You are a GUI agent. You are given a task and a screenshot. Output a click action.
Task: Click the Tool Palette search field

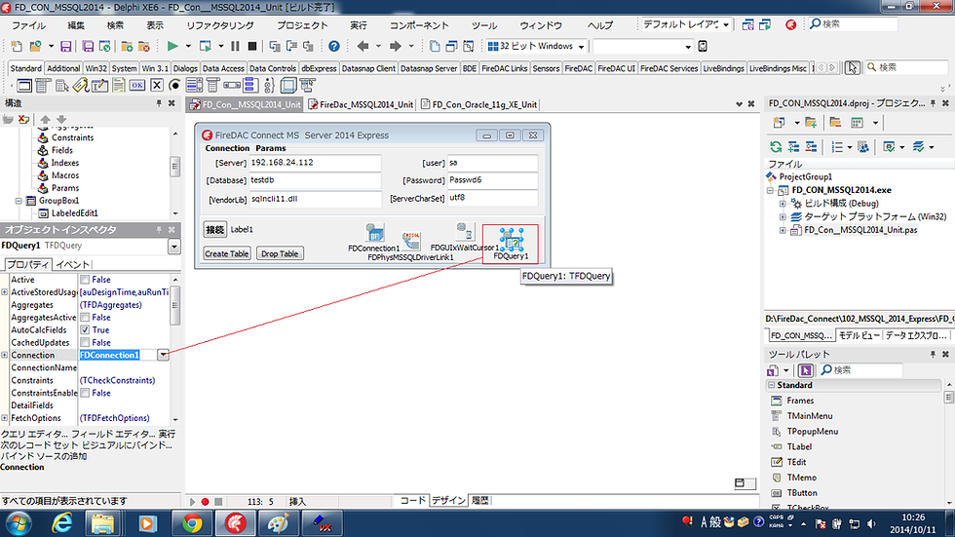[x=861, y=370]
